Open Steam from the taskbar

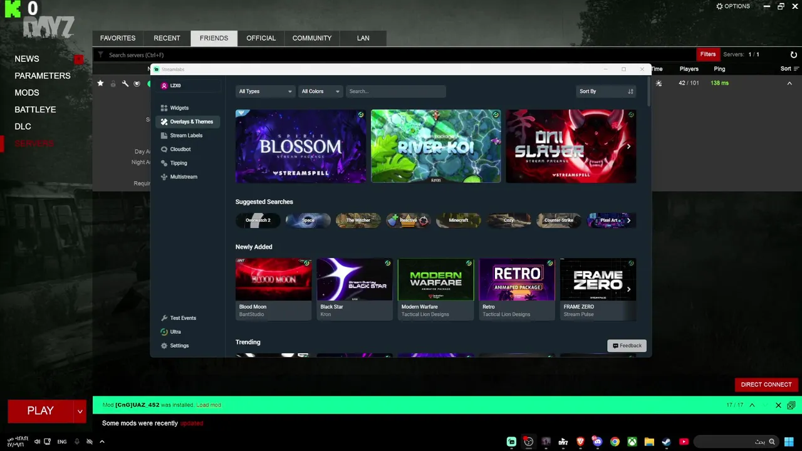pos(666,442)
